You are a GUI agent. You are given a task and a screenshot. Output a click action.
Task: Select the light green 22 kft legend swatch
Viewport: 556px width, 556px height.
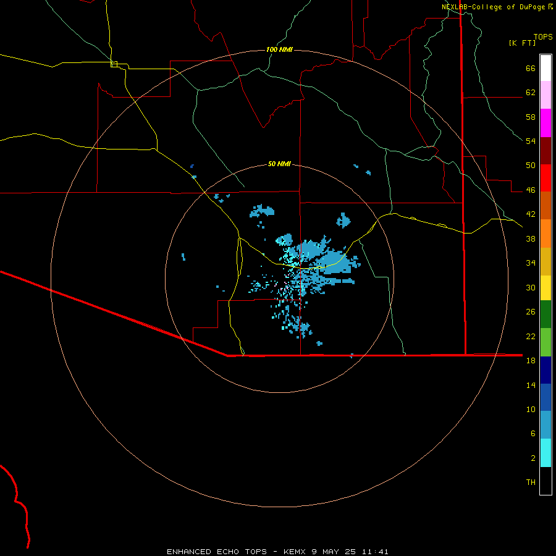(x=545, y=342)
